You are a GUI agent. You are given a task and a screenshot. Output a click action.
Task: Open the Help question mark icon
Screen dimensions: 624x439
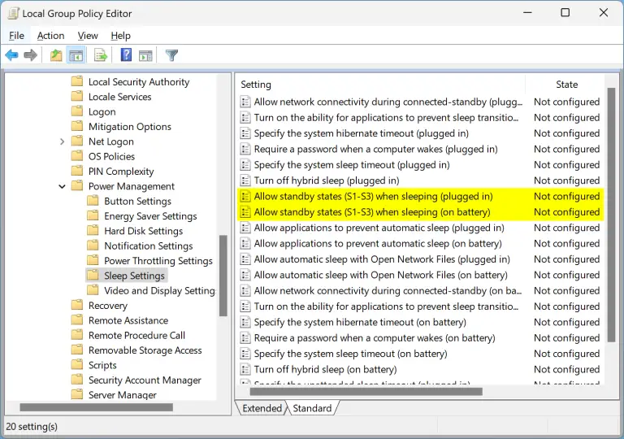126,54
